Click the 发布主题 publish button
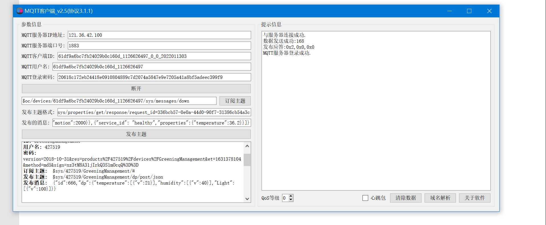 (x=136, y=134)
